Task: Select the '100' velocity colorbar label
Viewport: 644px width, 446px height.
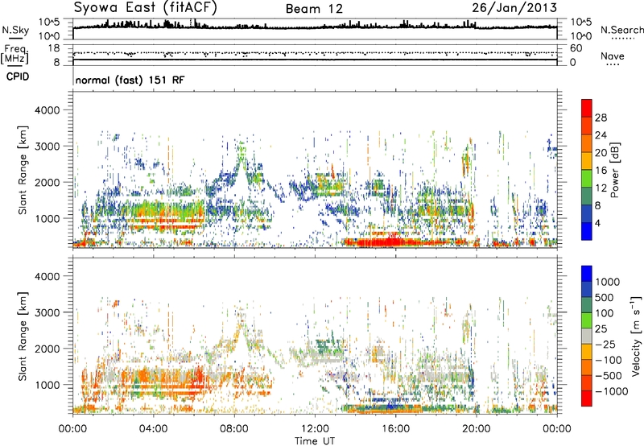Action: coord(605,313)
